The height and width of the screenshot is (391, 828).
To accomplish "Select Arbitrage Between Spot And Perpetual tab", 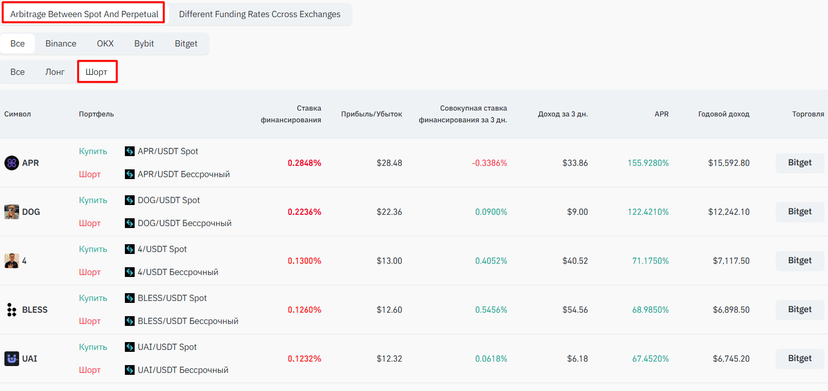I will [84, 13].
